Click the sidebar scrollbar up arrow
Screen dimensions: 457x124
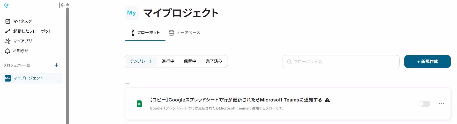point(68,4)
